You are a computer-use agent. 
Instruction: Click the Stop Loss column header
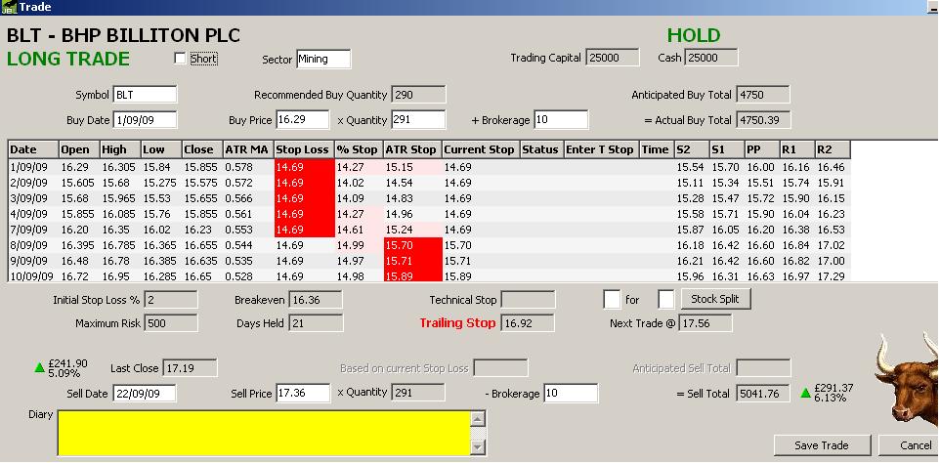[304, 149]
